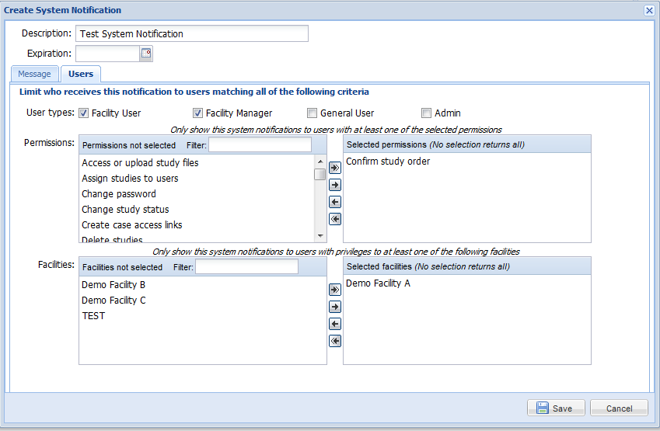Save the system notification
Screen dimensions: 660x431
556,408
